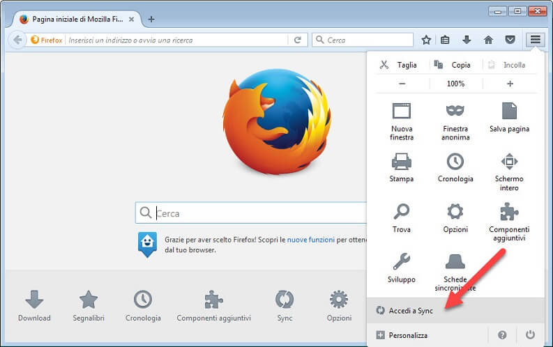This screenshot has height=347, width=553.
Task: Open Componenti aggiuntivi on start page
Action: point(213,306)
